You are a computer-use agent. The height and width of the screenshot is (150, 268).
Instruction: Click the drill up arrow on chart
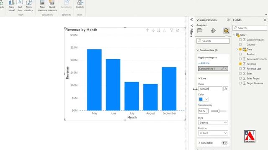click(x=147, y=30)
